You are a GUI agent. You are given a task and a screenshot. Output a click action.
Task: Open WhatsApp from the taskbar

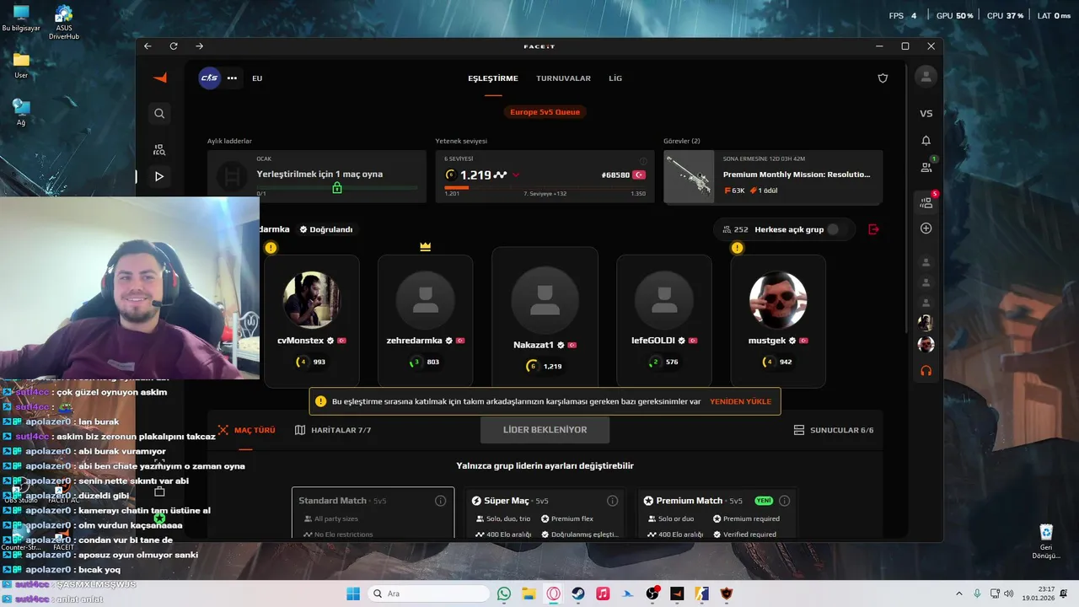click(504, 594)
